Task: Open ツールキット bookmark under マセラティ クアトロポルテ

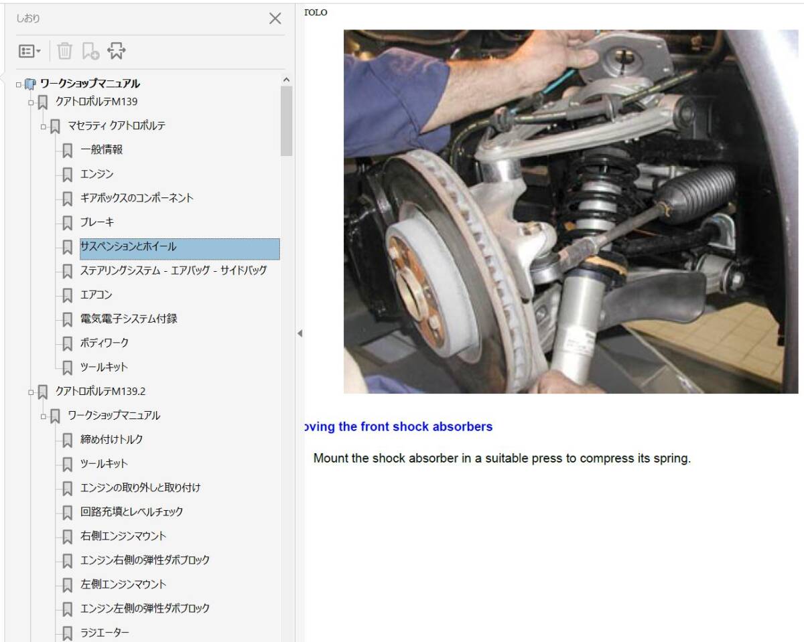Action: coord(104,367)
